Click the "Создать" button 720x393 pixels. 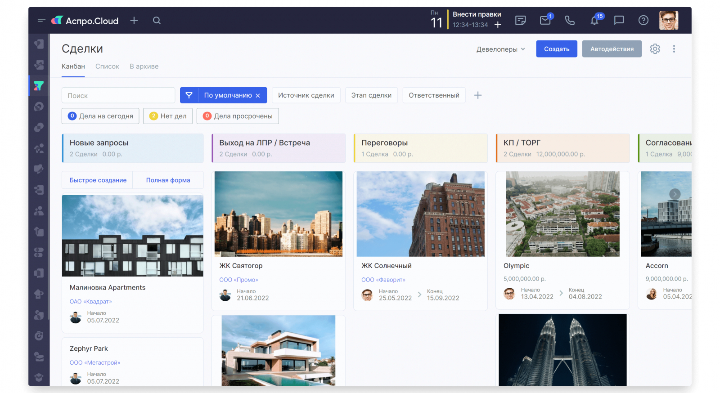(557, 49)
